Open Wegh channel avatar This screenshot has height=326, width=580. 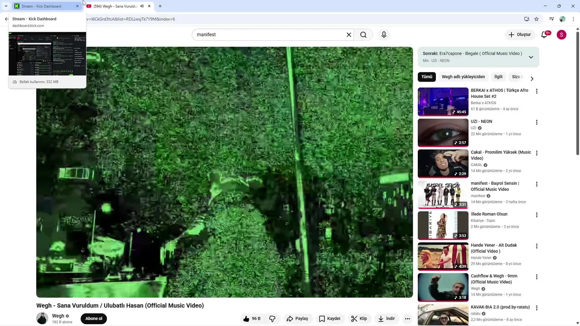(42, 318)
